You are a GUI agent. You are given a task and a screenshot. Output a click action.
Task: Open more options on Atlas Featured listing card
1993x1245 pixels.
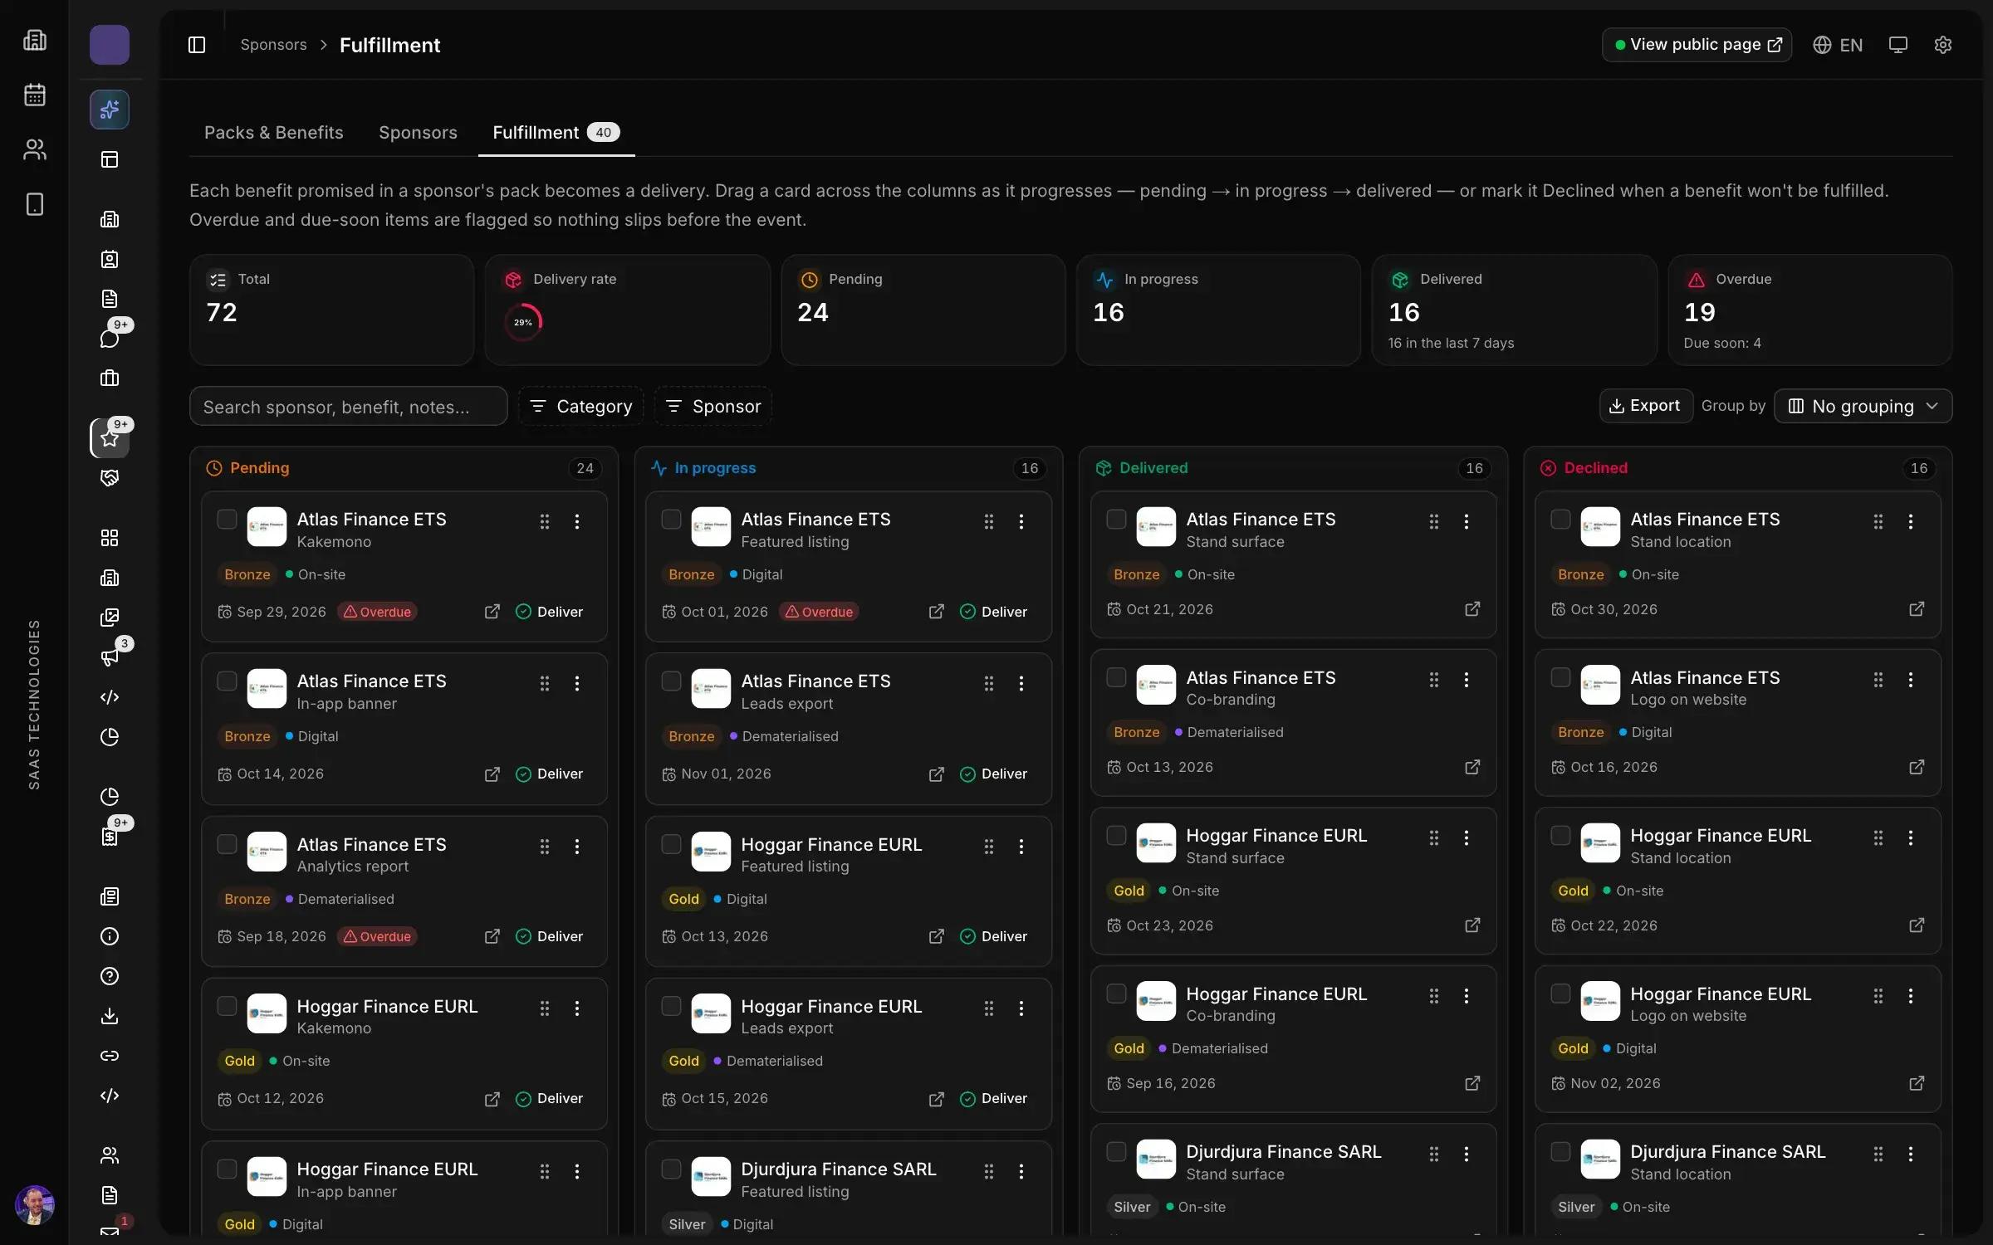coord(1021,521)
